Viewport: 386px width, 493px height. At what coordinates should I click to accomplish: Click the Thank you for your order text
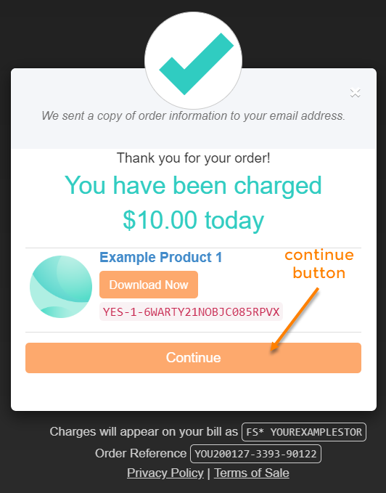pyautogui.click(x=194, y=158)
